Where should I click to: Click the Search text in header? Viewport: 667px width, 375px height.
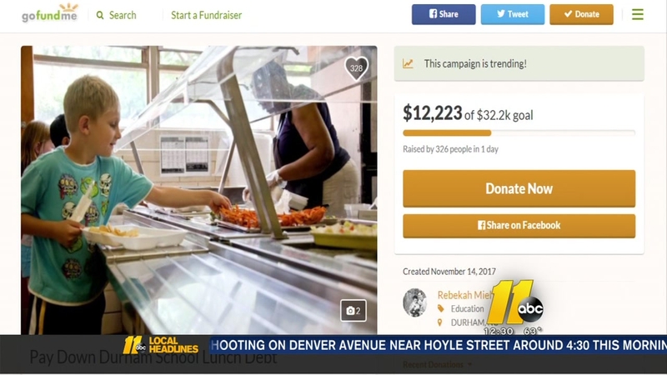pos(123,15)
